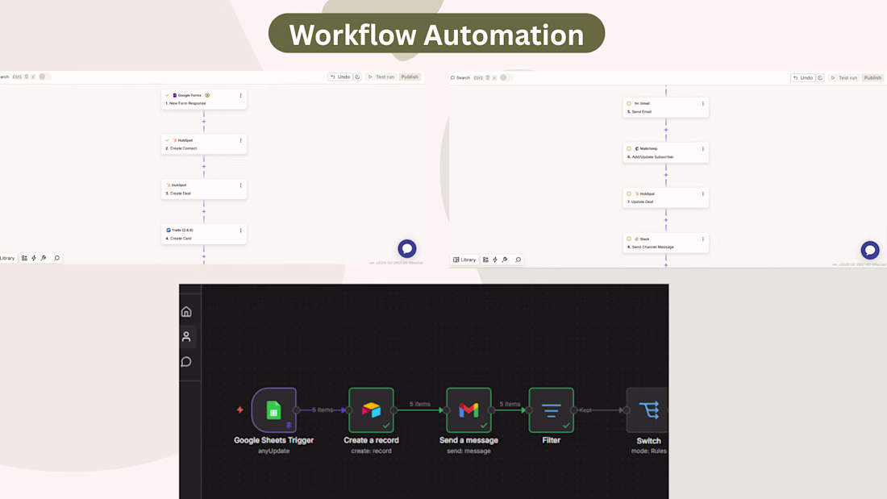Viewport: 887px width, 499px height.
Task: Click the magnifier icon in right panel toolbar
Action: point(518,260)
